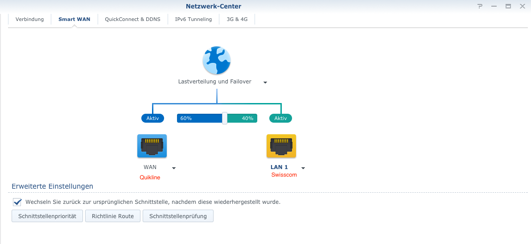This screenshot has width=531, height=244.
Task: Click the Schnittstellenpriorität button
Action: coord(47,216)
